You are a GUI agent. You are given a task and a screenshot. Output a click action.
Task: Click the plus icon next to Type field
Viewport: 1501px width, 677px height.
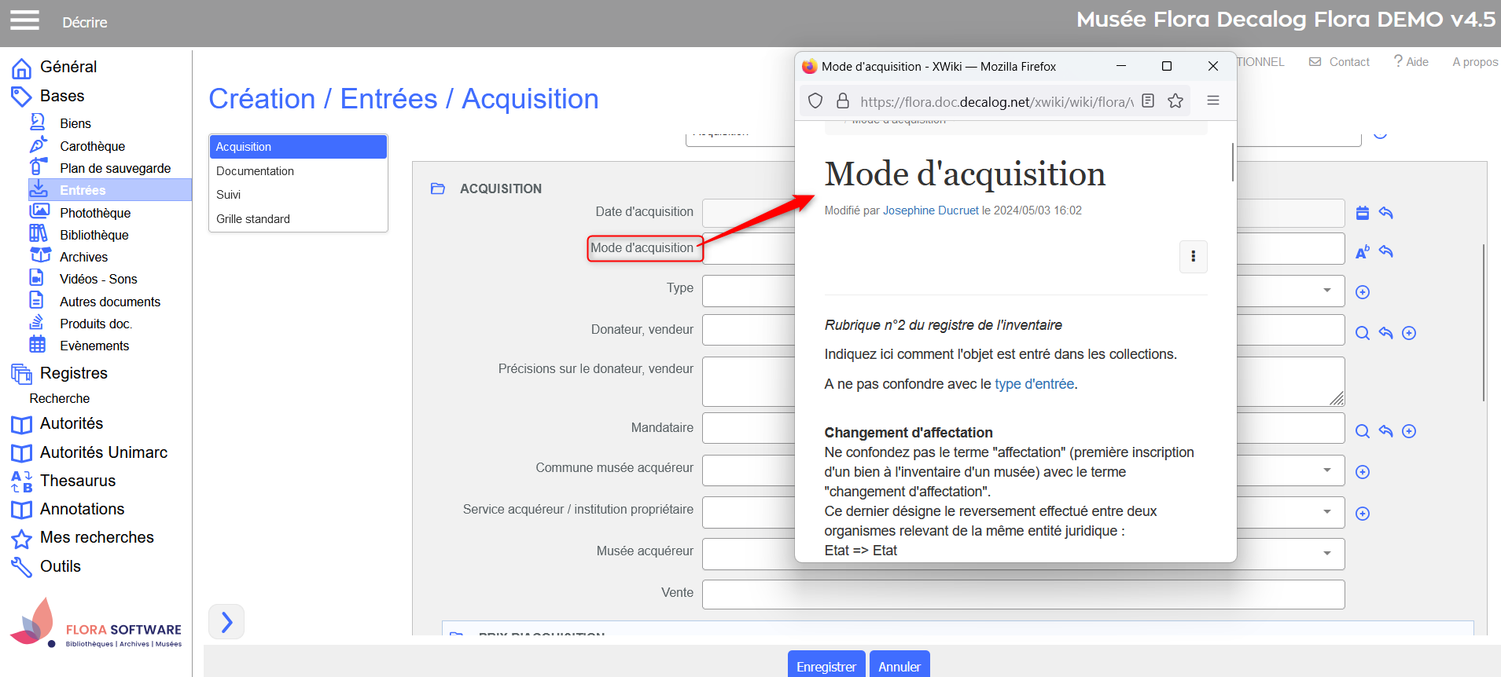(x=1363, y=292)
